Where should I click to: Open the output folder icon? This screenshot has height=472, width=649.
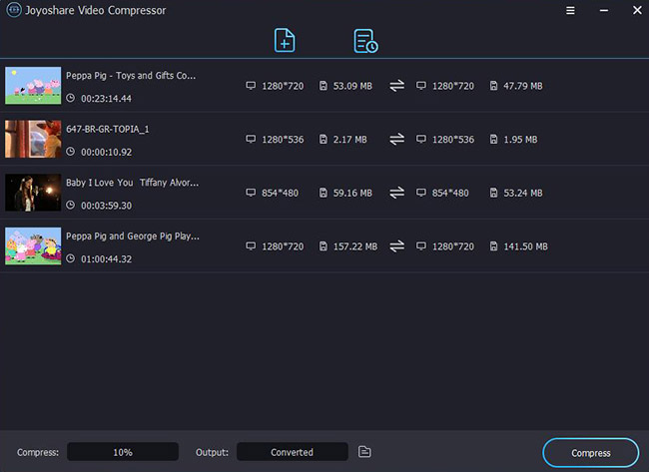coord(364,452)
